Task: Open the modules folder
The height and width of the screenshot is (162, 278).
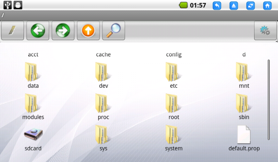Action: pos(33,107)
